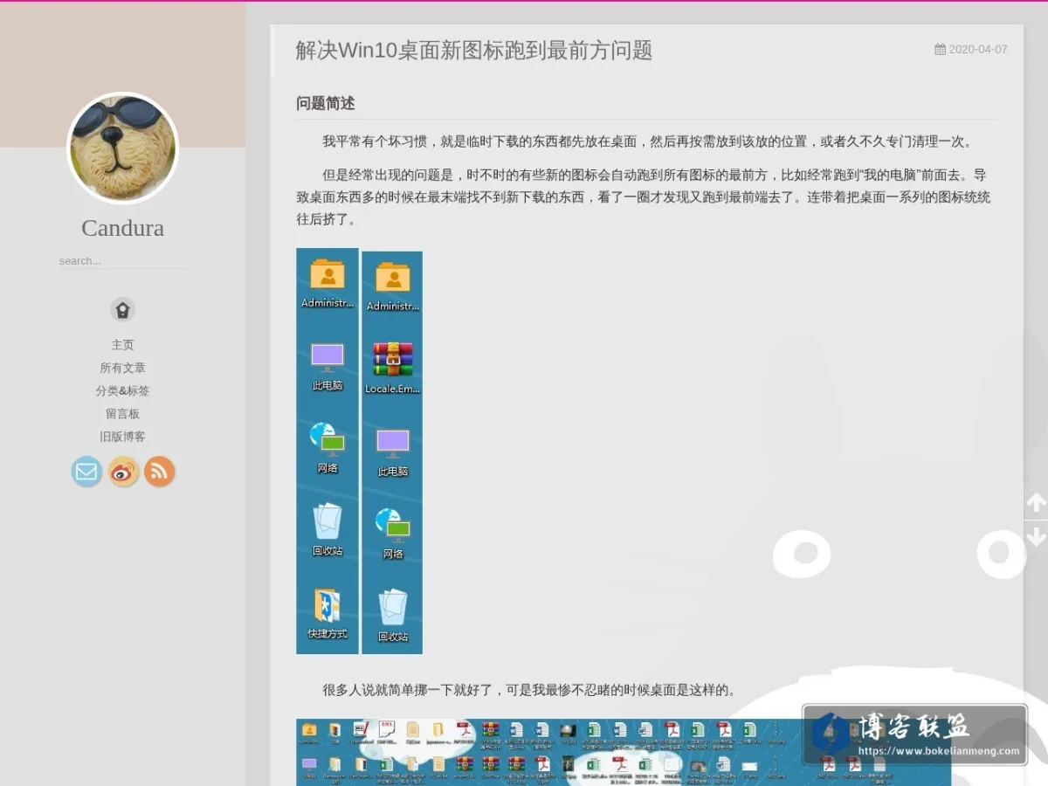Viewport: 1048px width, 786px height.
Task: Go to 主页 menu item
Action: pyautogui.click(x=123, y=345)
